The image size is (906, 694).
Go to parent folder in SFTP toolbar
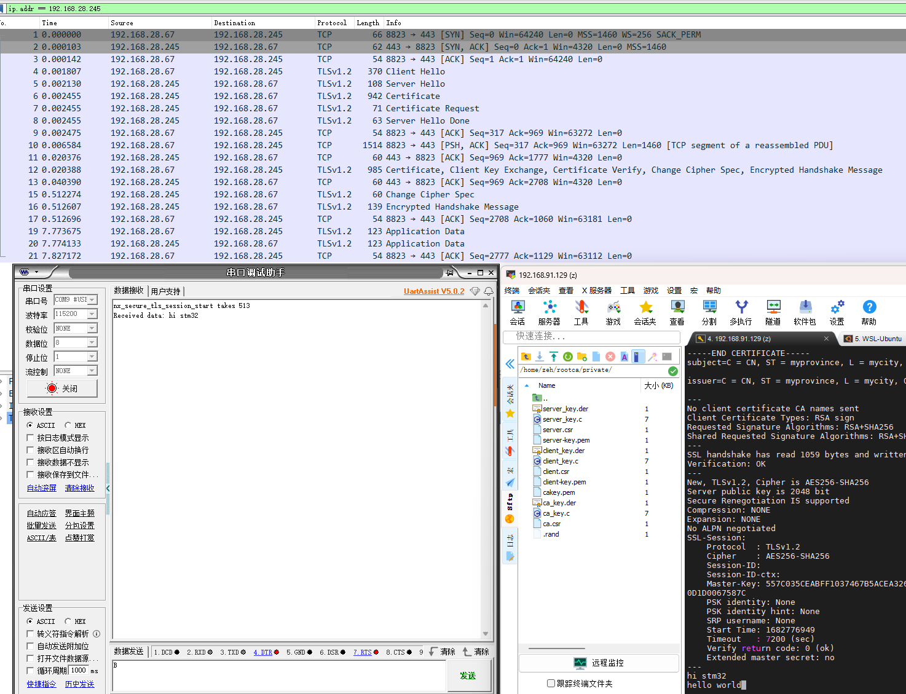(x=526, y=357)
